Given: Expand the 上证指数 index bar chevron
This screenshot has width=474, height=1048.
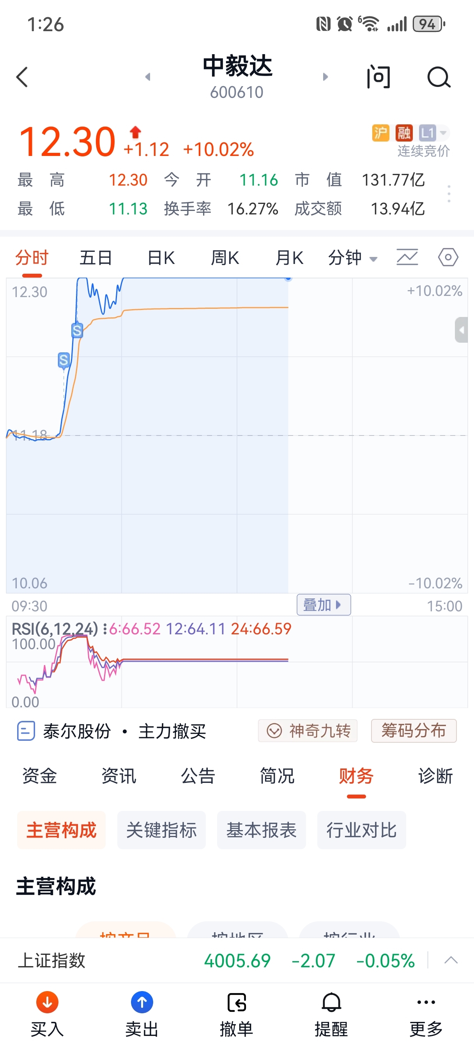Looking at the screenshot, I should pos(451,961).
